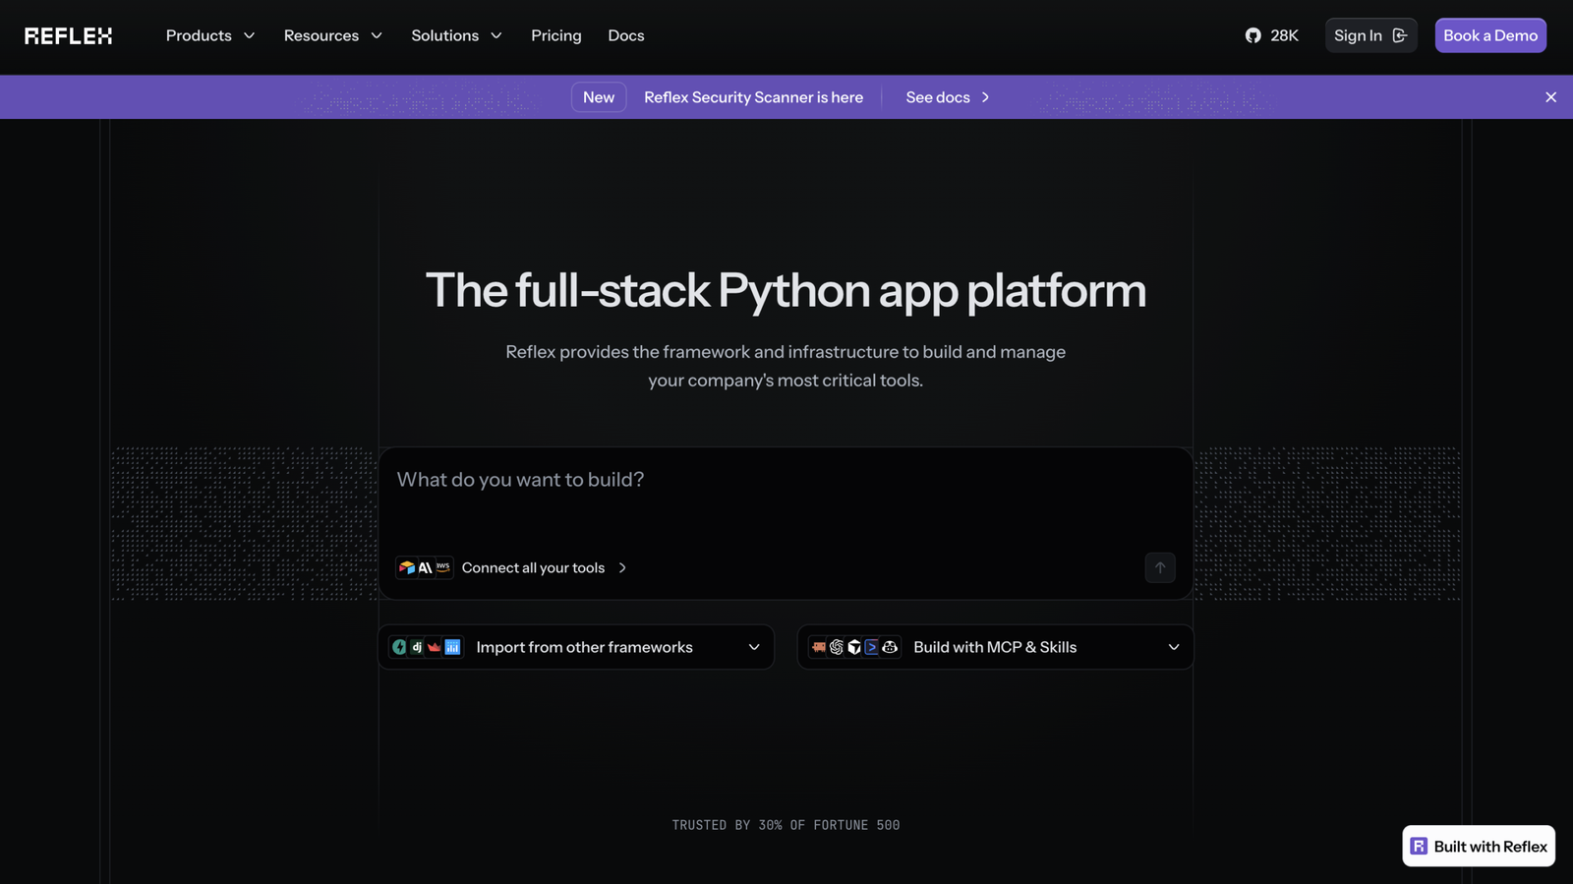Viewport: 1573px width, 884px height.
Task: Click the blue terminal prompt icon
Action: [x=872, y=647]
